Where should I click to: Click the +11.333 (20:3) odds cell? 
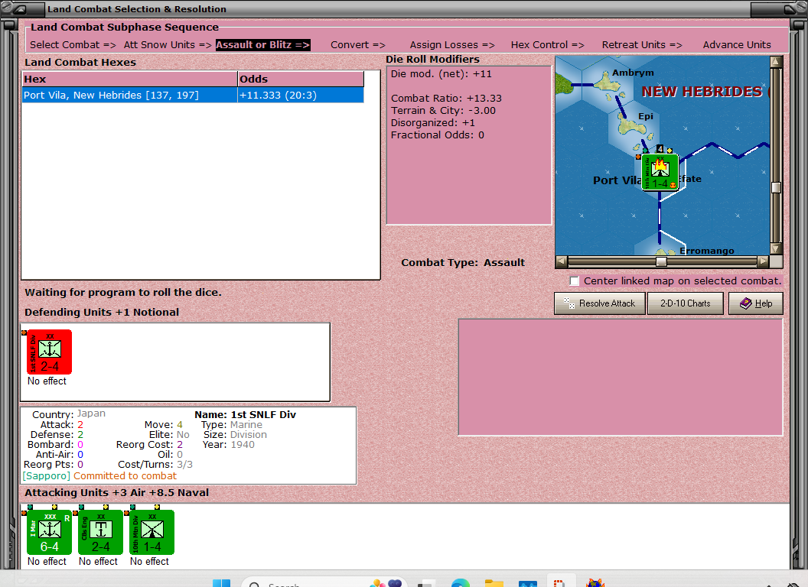pos(301,96)
